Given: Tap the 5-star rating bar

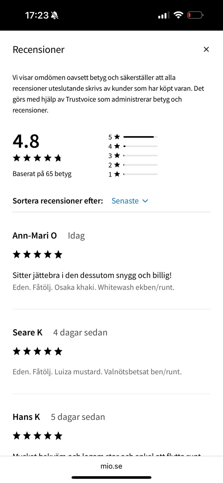Looking at the screenshot, I should 140,137.
